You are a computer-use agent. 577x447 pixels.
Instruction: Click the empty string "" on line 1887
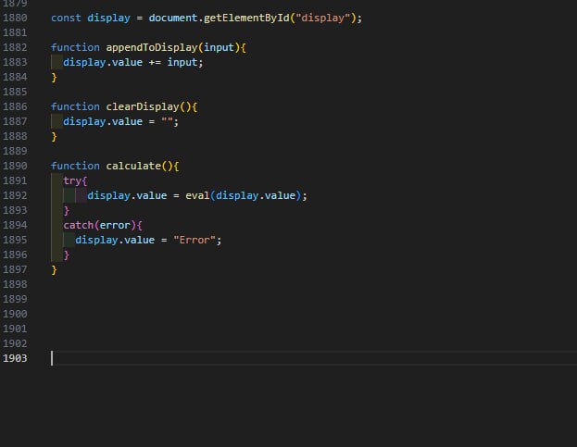(167, 121)
